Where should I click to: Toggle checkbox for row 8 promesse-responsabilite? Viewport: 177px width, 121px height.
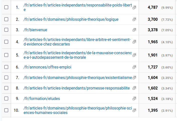(x=6, y=88)
